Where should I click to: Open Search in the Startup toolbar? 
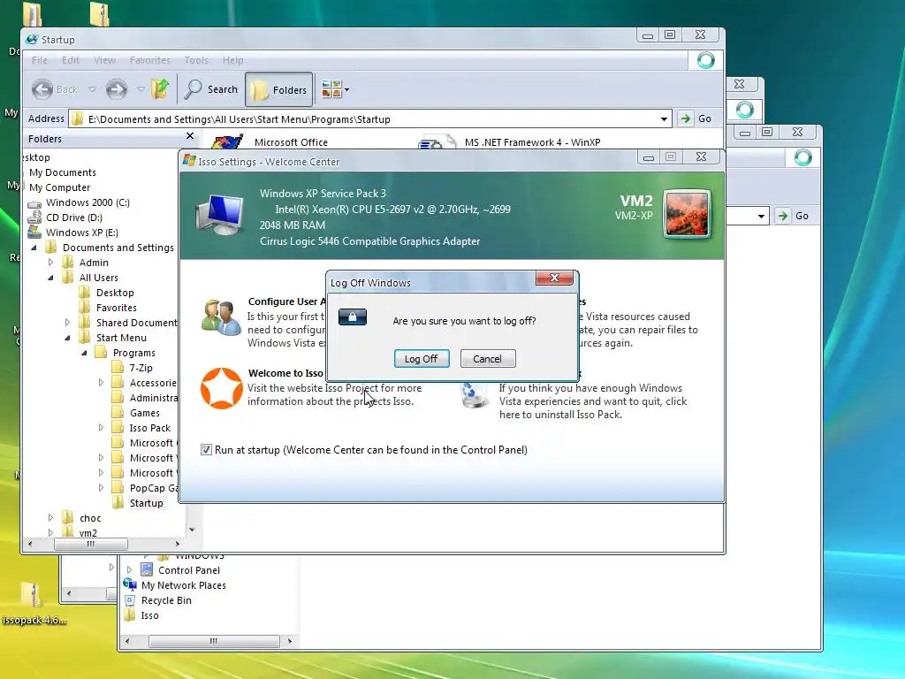pos(211,89)
